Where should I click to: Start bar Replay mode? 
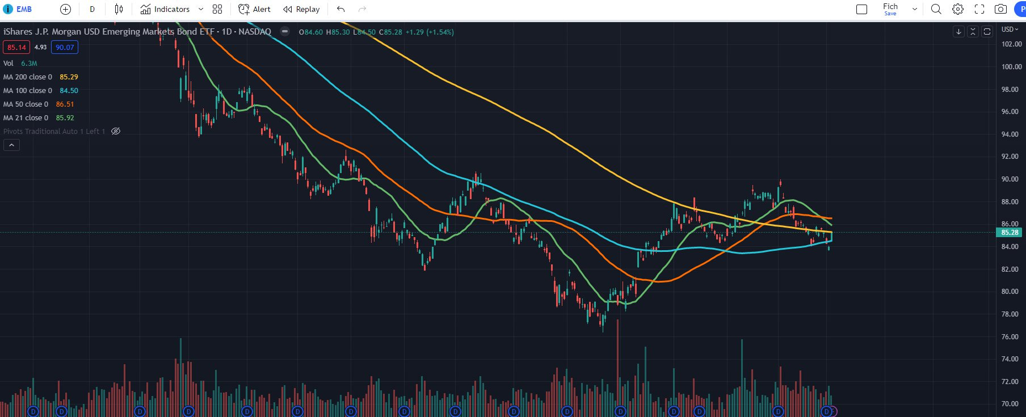(x=301, y=9)
